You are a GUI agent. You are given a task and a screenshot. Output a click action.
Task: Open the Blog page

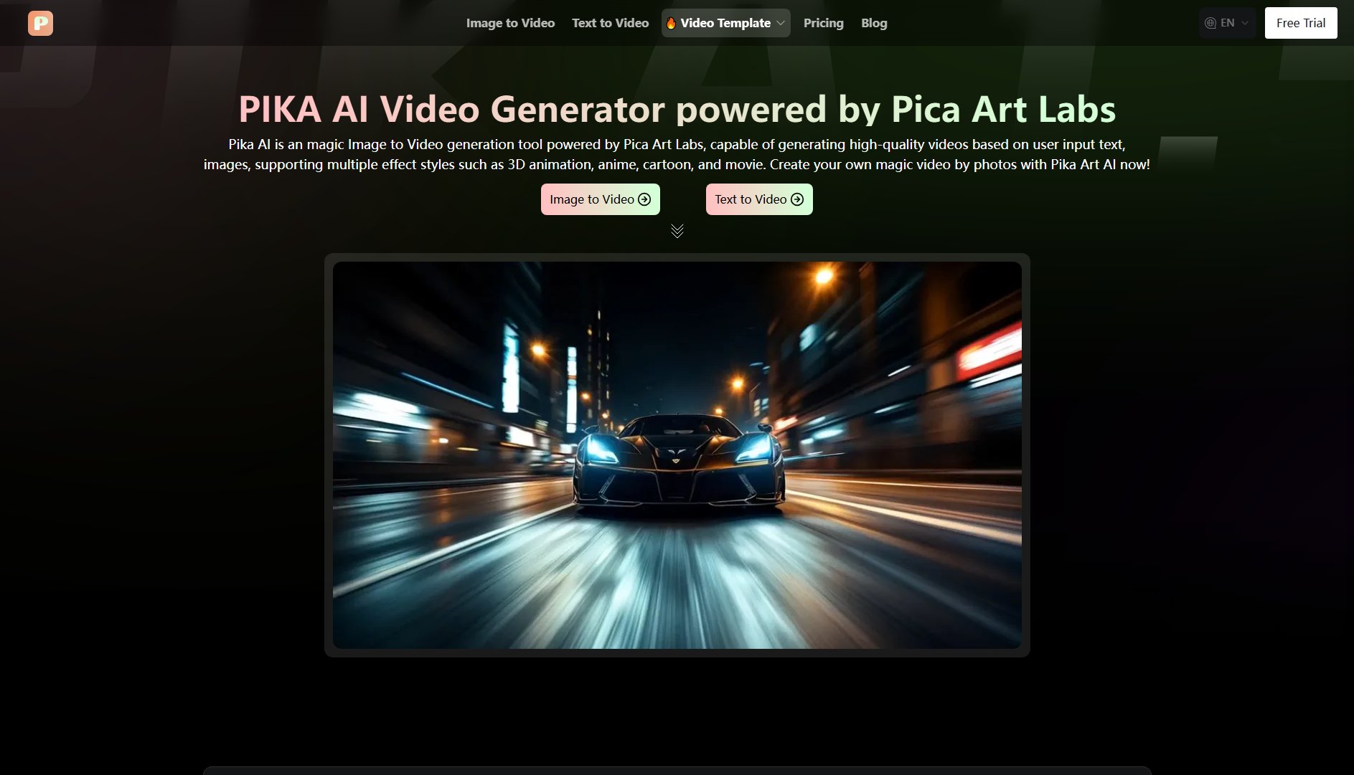[874, 23]
